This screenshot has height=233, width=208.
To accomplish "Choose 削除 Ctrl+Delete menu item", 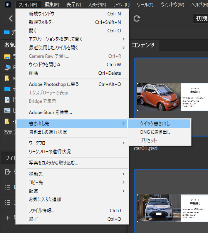I will point(72,73).
